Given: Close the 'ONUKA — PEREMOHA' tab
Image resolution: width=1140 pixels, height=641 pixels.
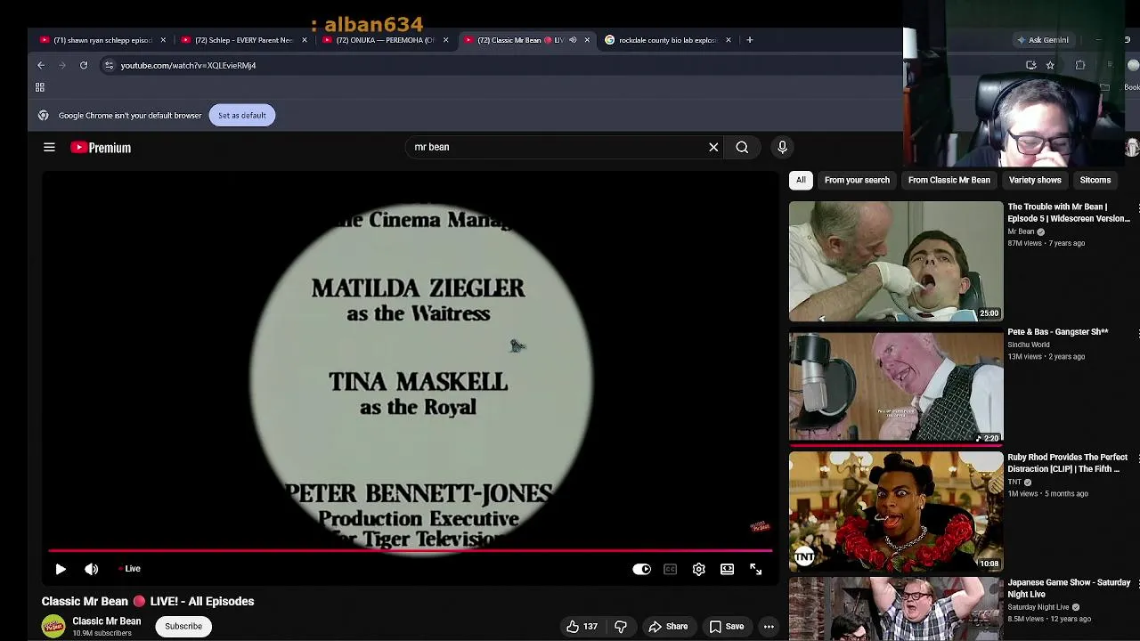Looking at the screenshot, I should coord(445,40).
